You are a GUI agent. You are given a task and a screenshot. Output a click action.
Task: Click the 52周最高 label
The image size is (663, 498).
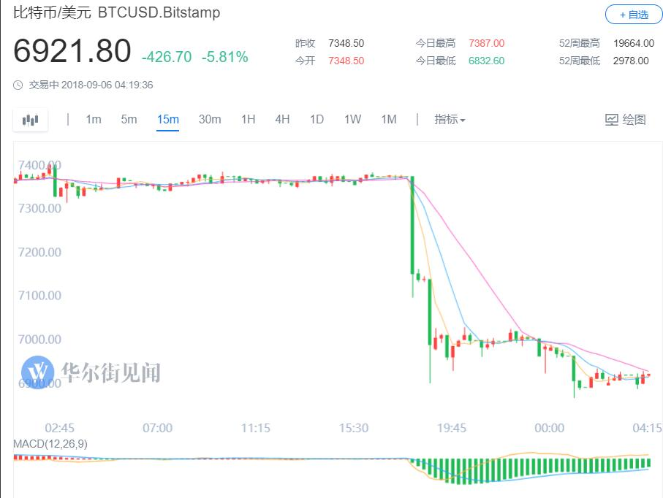coord(579,44)
